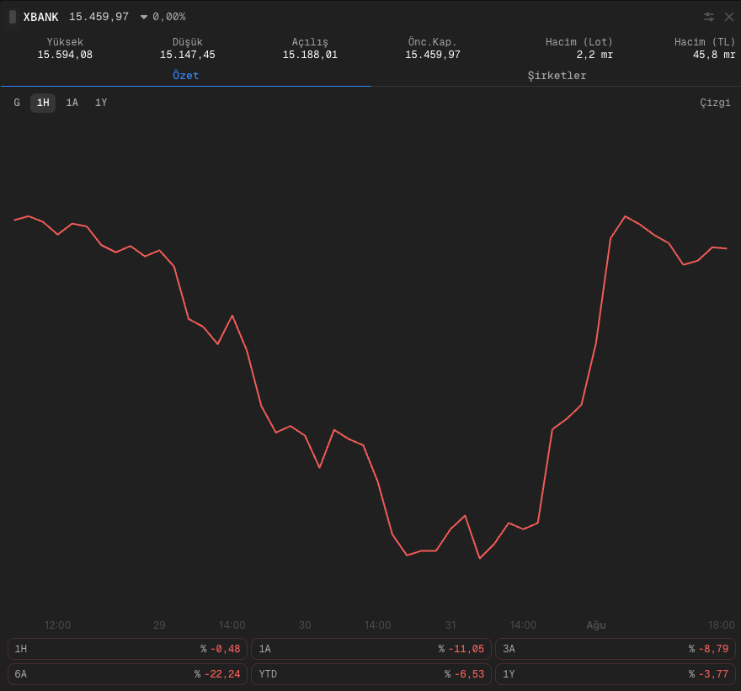The image size is (741, 691).
Task: Choose the 1Y yearly timeframe
Action: coord(101,103)
